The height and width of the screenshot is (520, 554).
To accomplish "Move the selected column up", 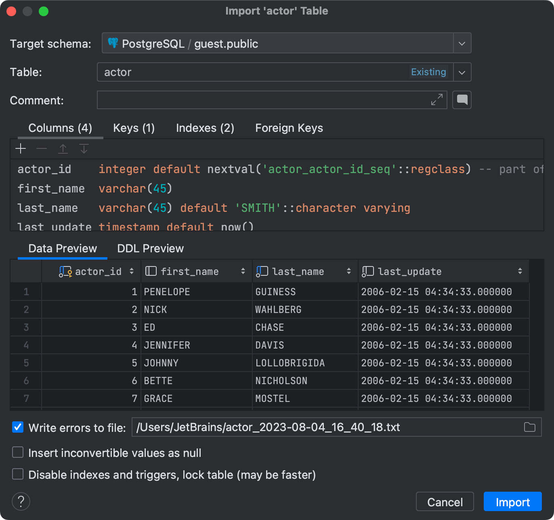I will (63, 149).
